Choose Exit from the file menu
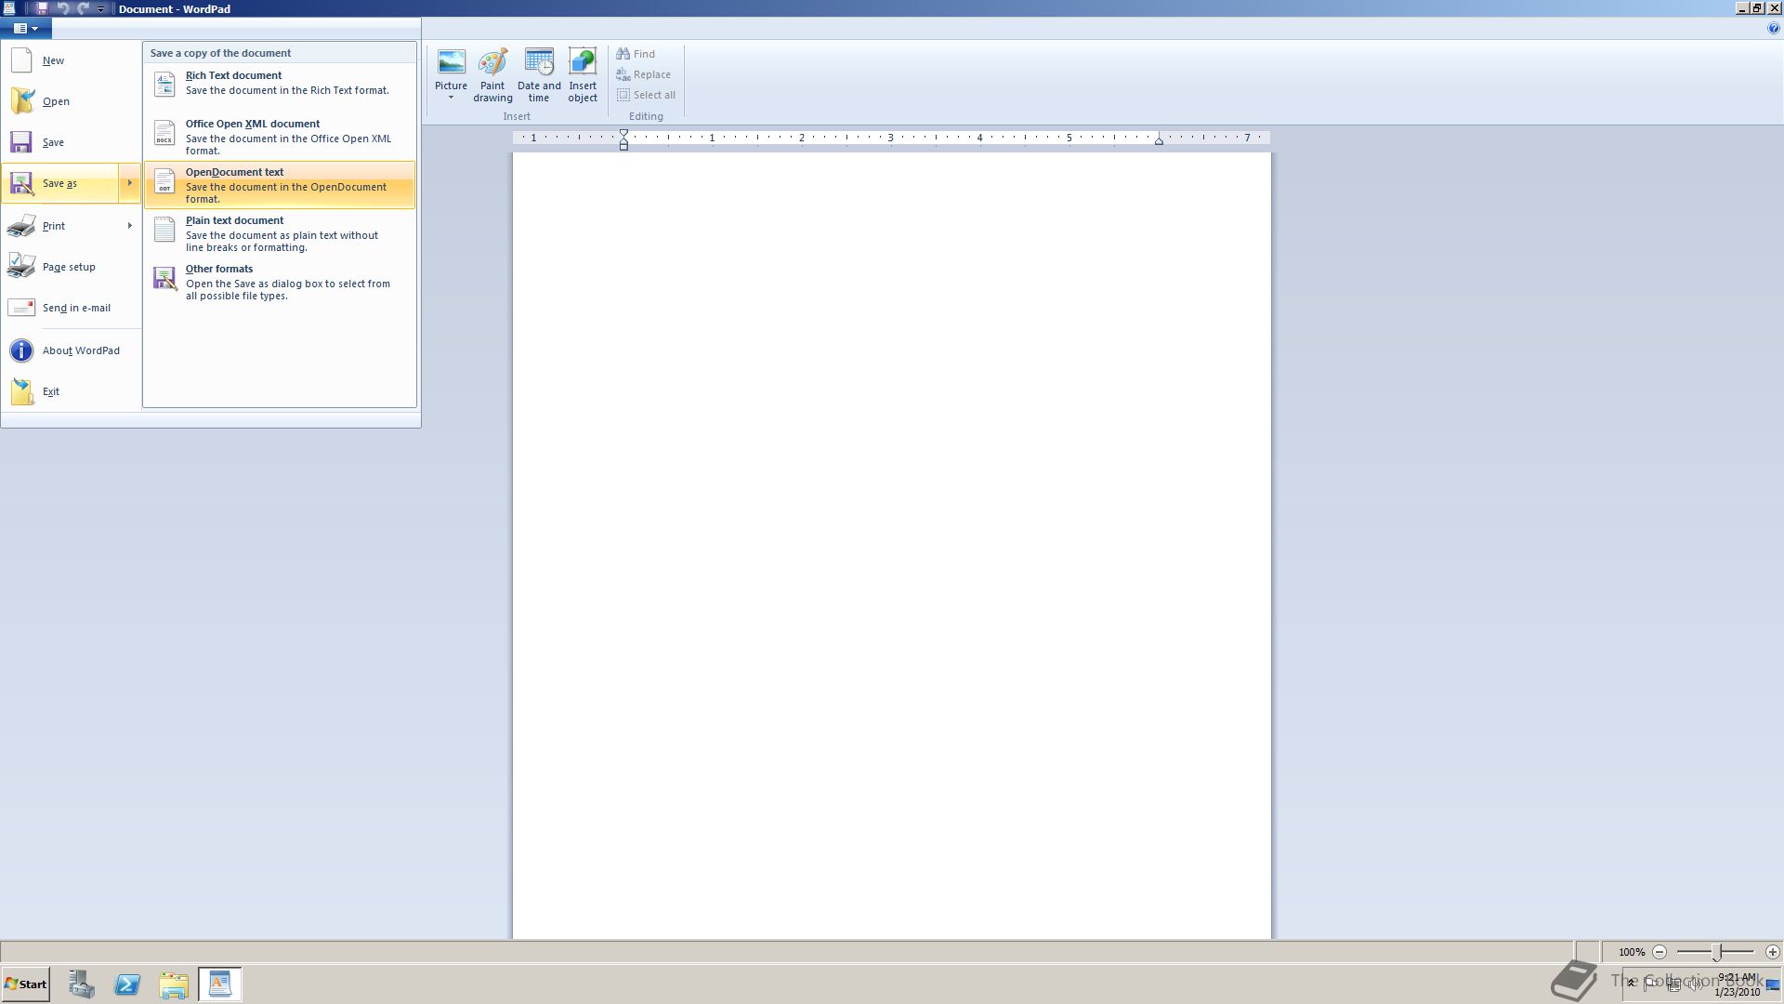1784x1004 pixels. click(71, 391)
